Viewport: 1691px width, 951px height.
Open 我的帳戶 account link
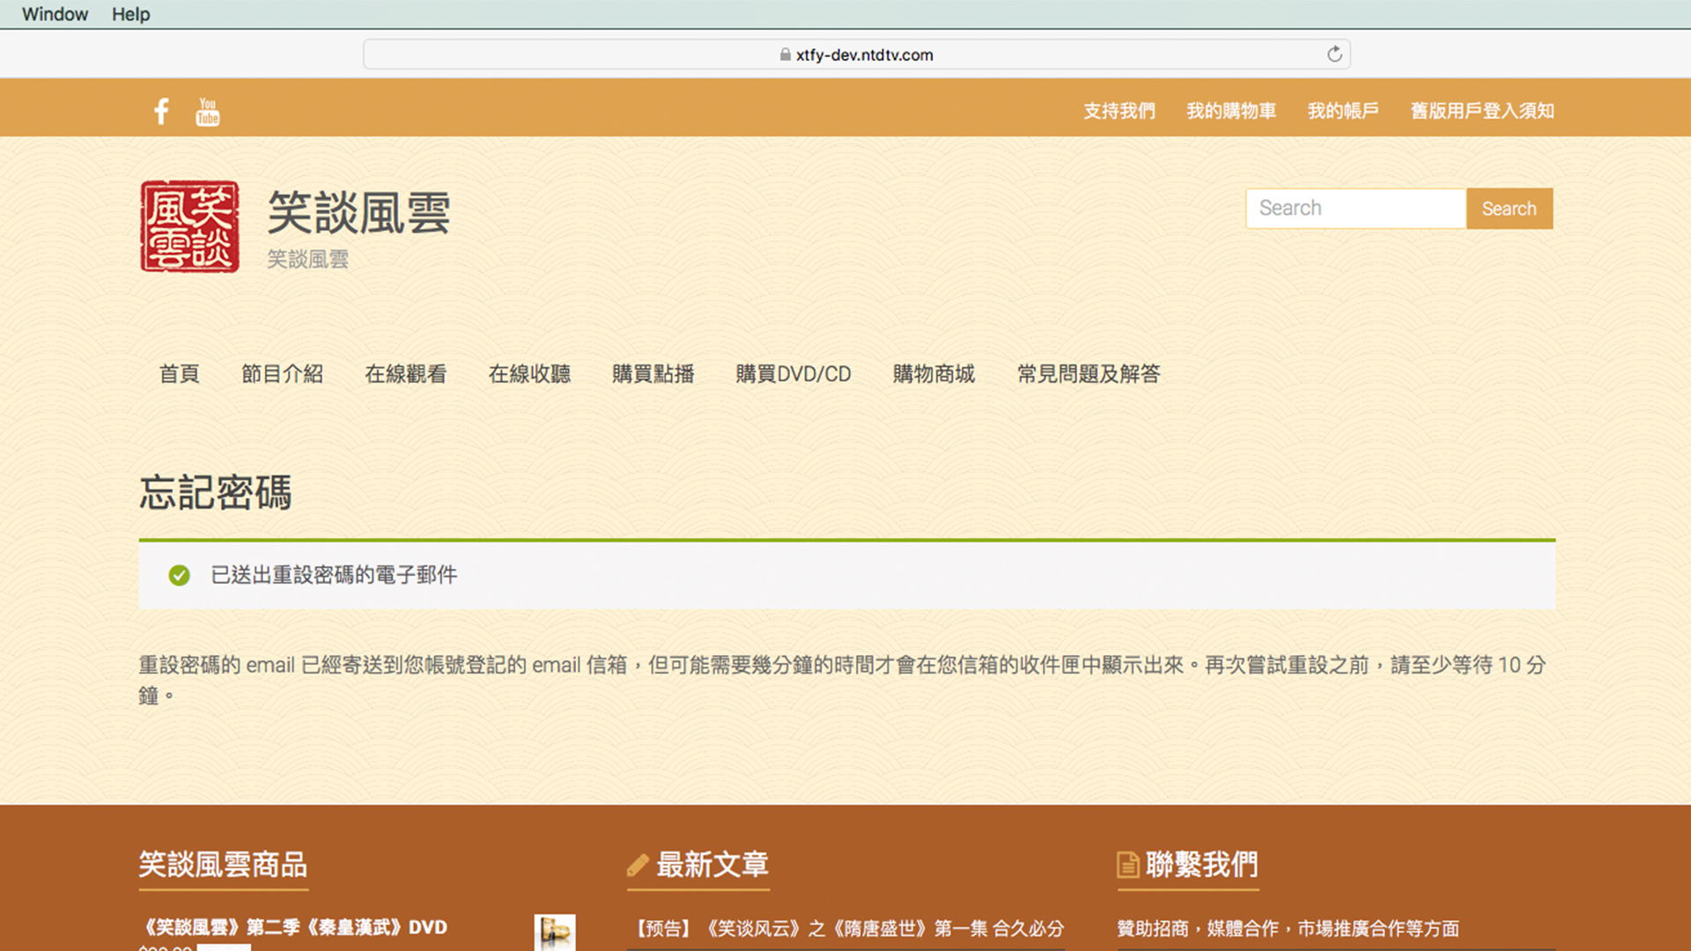click(x=1342, y=111)
